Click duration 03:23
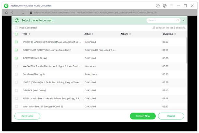 click(x=166, y=106)
